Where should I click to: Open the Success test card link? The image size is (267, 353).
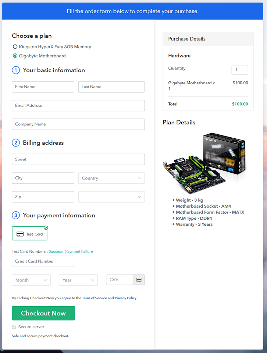pos(56,251)
